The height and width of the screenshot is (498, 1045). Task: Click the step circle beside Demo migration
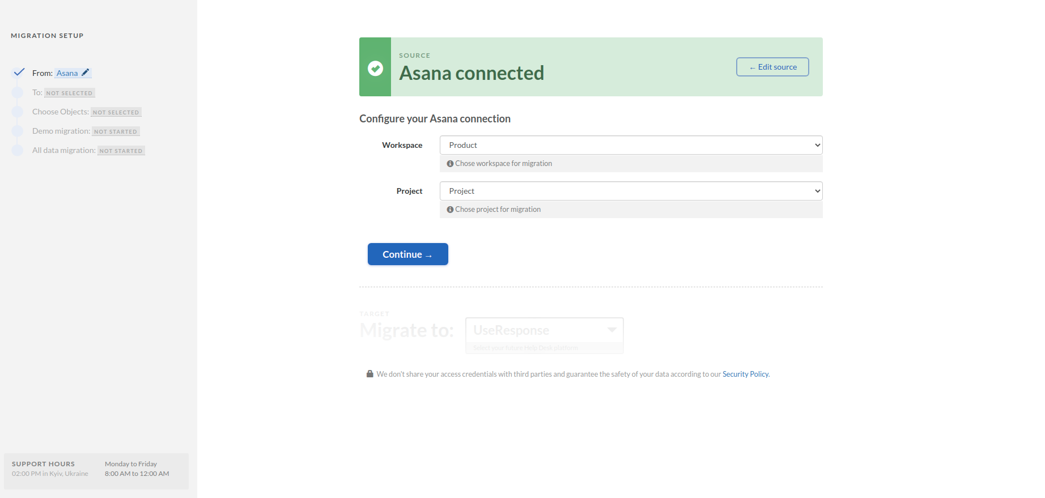(18, 131)
